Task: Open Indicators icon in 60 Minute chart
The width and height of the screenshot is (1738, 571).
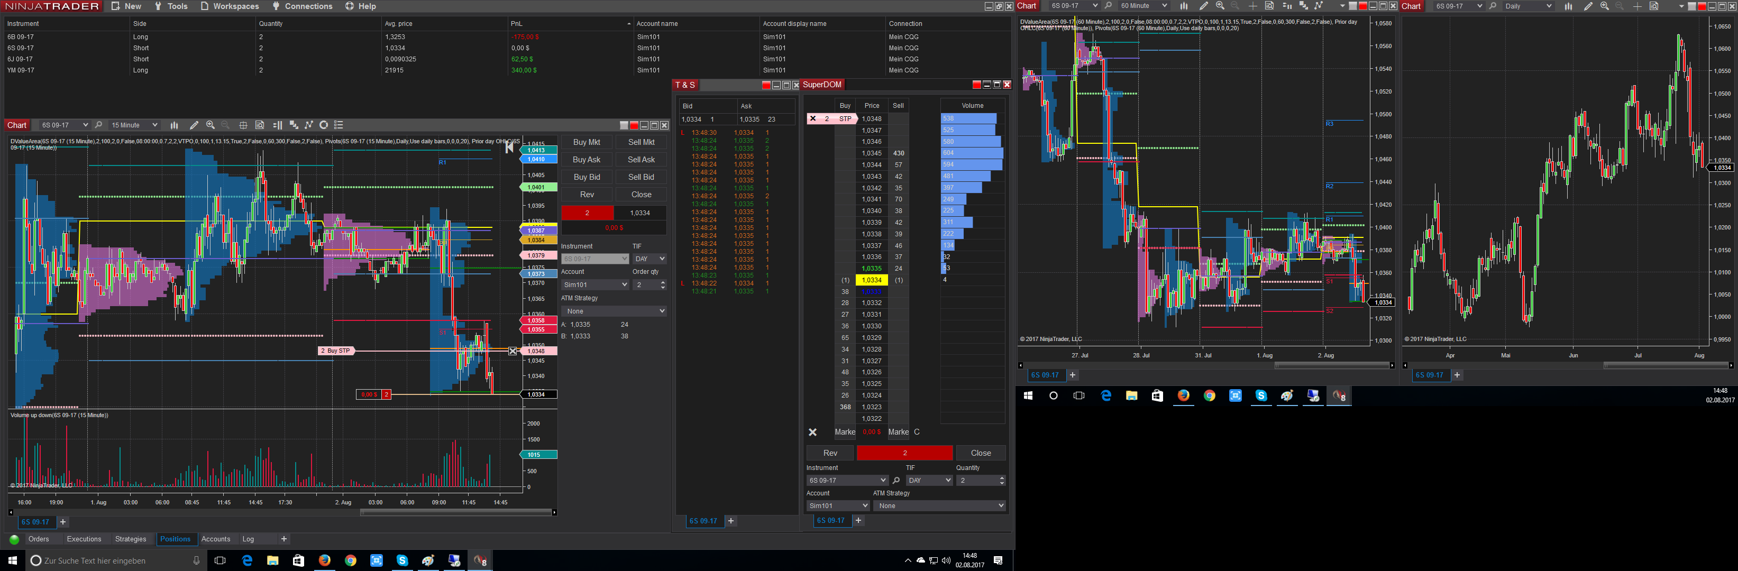Action: [x=1303, y=6]
